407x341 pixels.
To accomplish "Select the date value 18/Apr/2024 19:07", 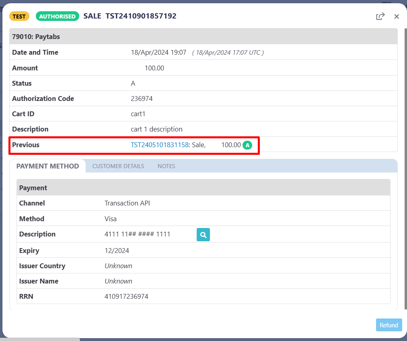I will tap(158, 52).
